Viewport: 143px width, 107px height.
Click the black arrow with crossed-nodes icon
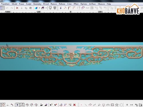pos(51,105)
